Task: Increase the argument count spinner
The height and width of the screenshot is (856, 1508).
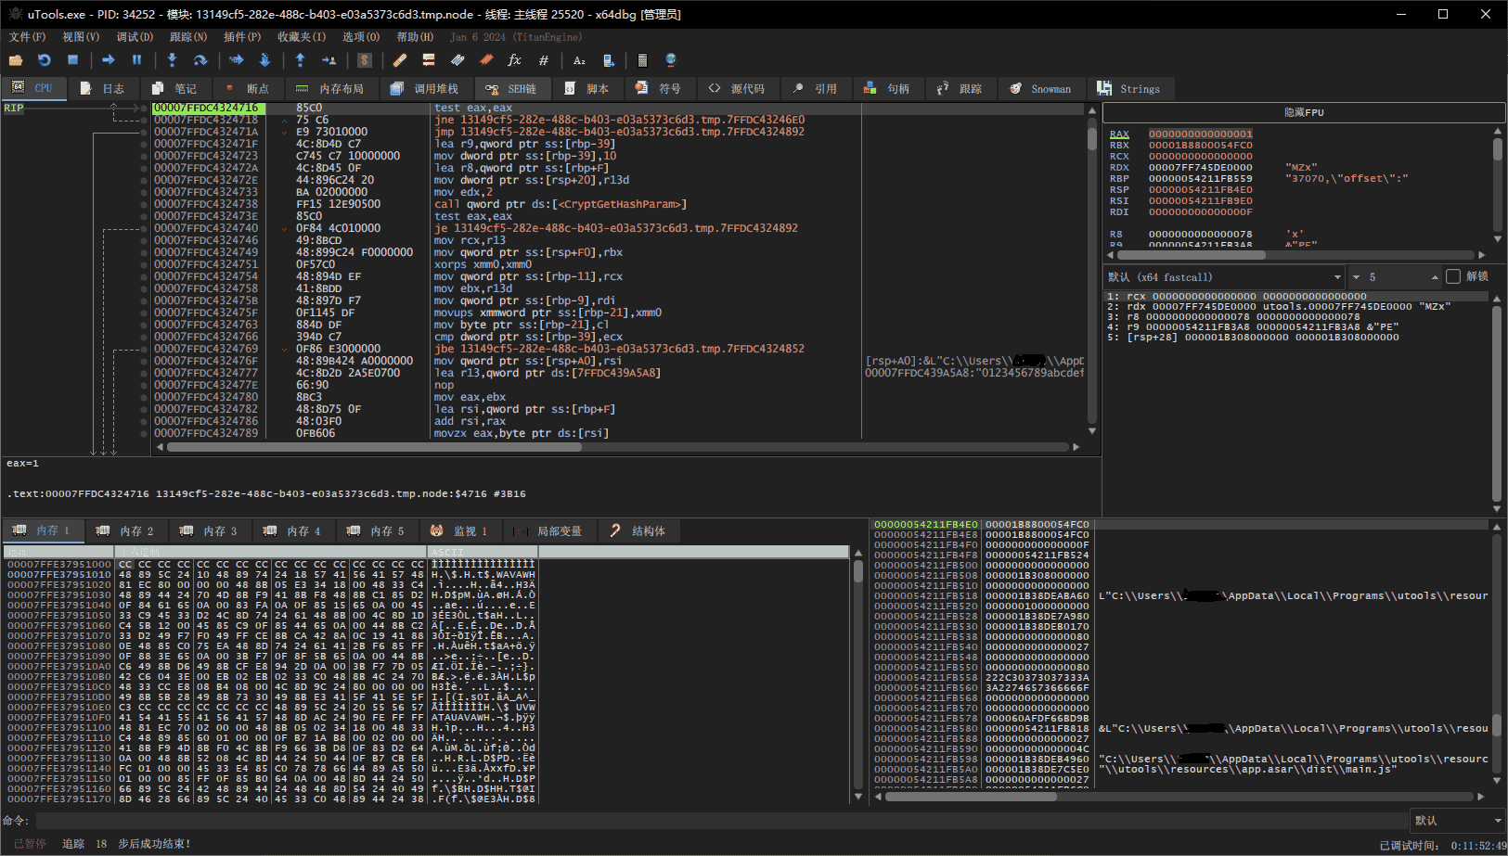Action: [x=1435, y=277]
